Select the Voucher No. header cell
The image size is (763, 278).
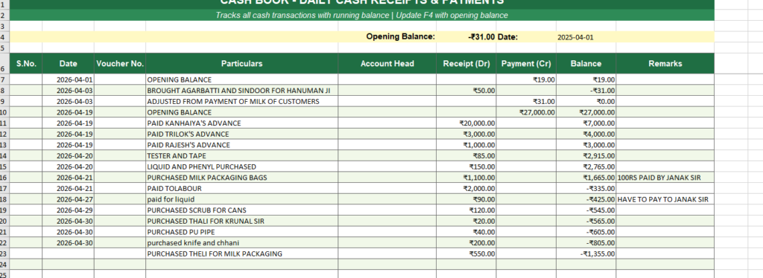coord(120,64)
